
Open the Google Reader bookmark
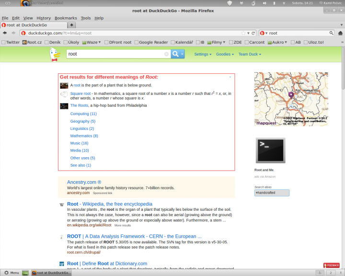pyautogui.click(x=151, y=42)
